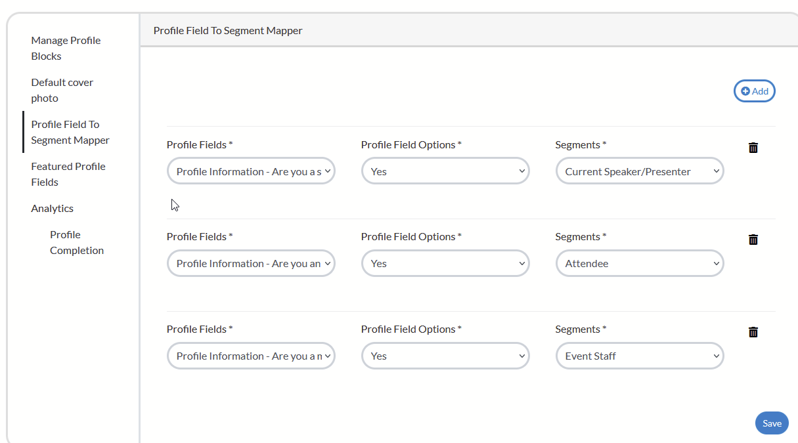The height and width of the screenshot is (443, 798).
Task: Open the Current Speaker/Presenter segment dropdown
Action: (x=640, y=171)
